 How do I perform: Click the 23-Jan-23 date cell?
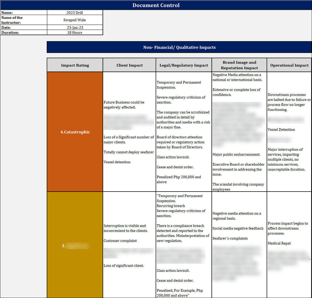[x=75, y=27]
